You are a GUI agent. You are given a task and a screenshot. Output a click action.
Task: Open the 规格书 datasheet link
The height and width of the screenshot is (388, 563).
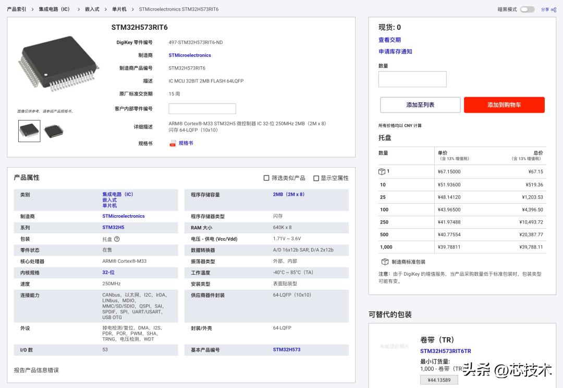coord(186,143)
